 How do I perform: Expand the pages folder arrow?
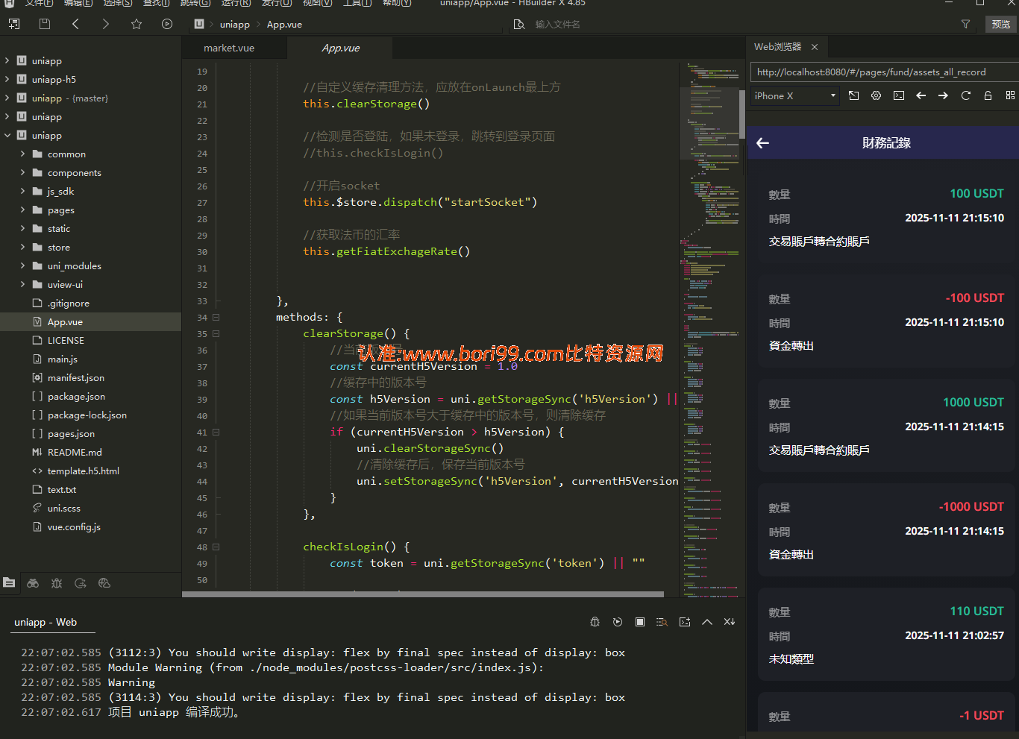tap(22, 210)
